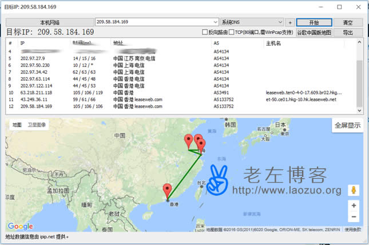Click the 本机网络 button
This screenshot has height=245, width=369.
(49, 22)
